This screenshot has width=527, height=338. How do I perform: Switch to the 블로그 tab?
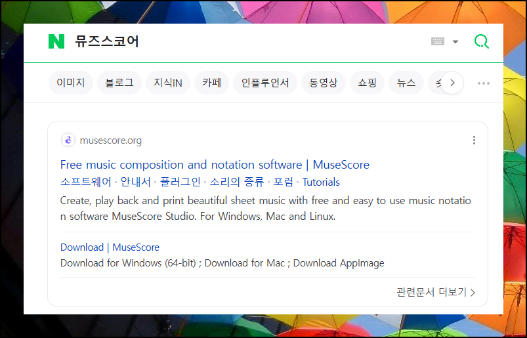(x=119, y=83)
